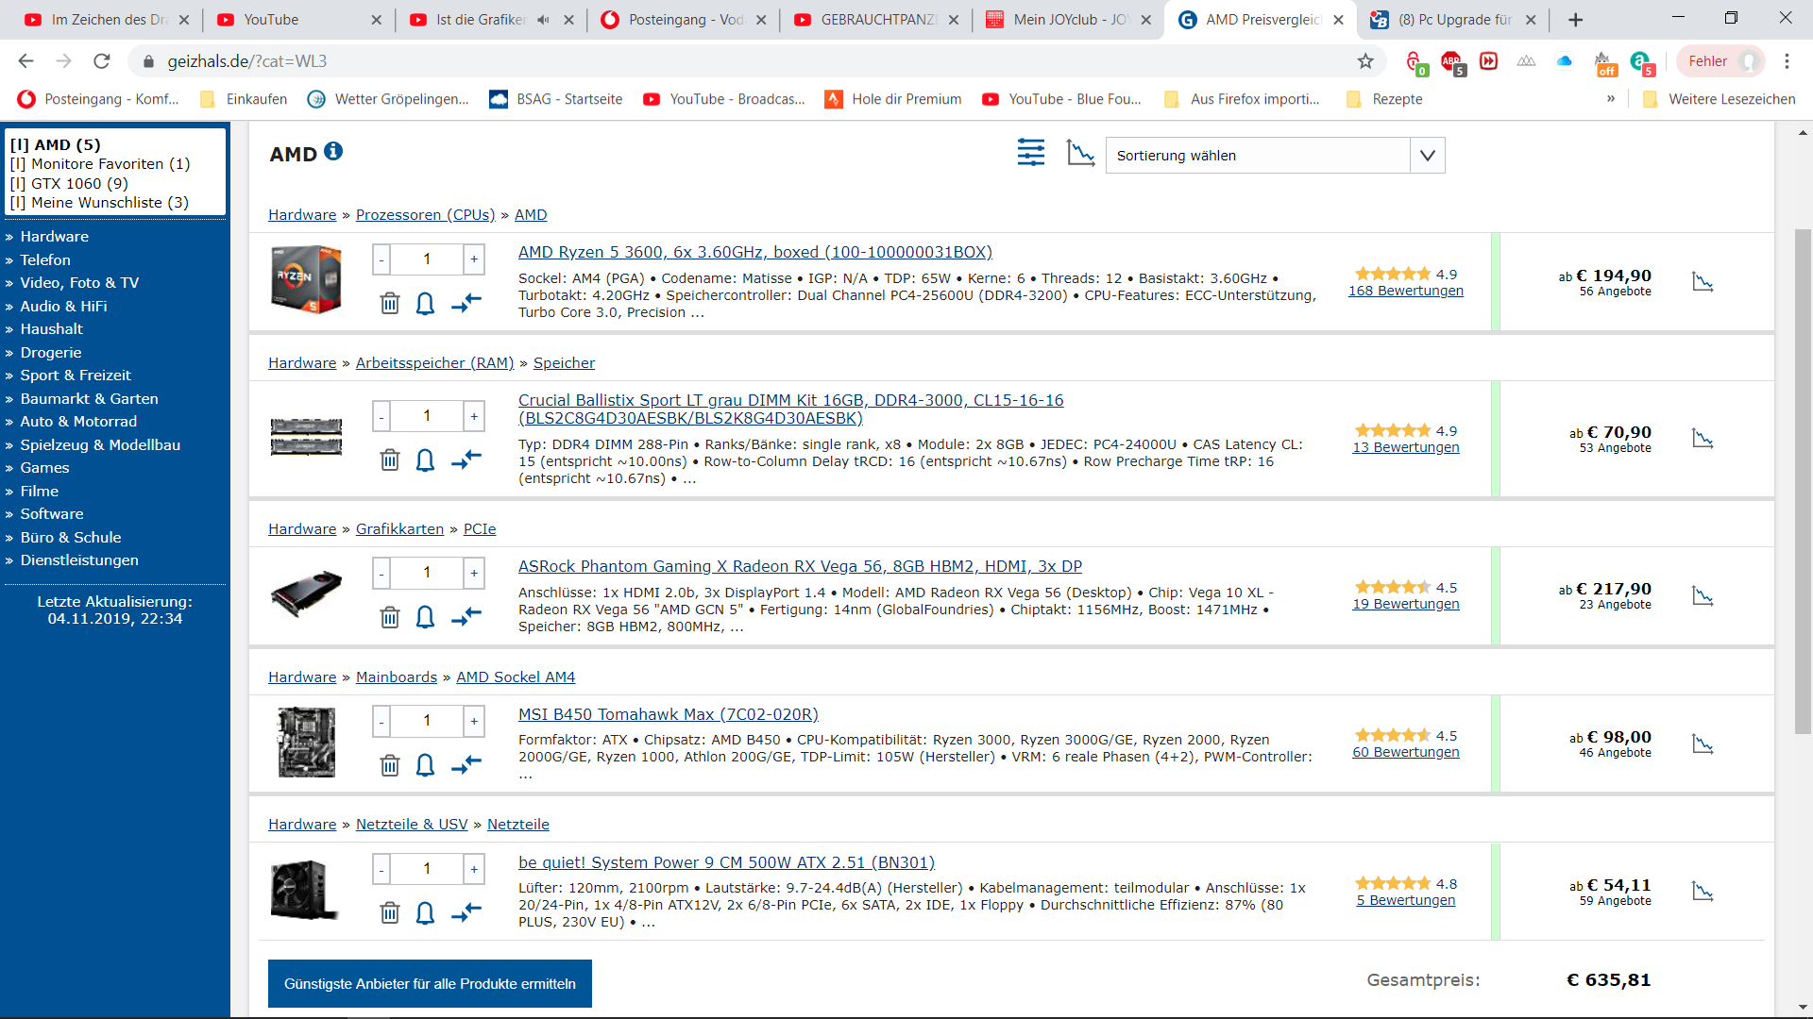Click the page vertical scrollbar
The height and width of the screenshot is (1019, 1813).
[1803, 472]
